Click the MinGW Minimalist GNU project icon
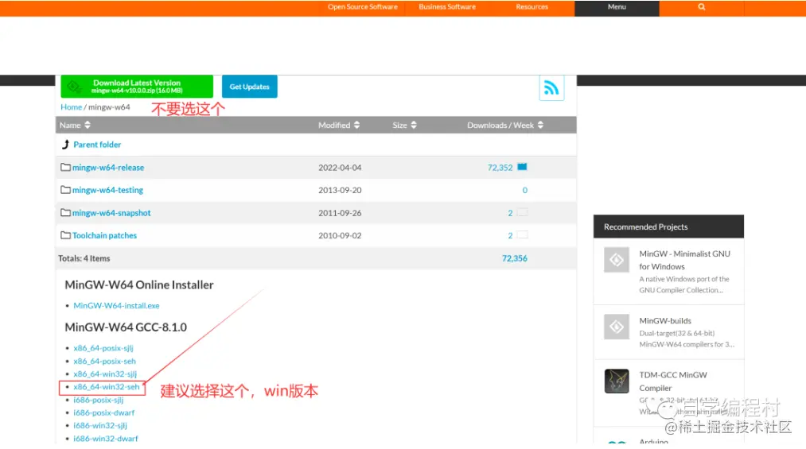 617,260
